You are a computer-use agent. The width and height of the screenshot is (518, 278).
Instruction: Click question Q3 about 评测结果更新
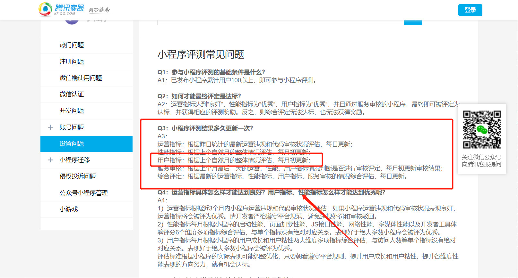[x=205, y=128]
